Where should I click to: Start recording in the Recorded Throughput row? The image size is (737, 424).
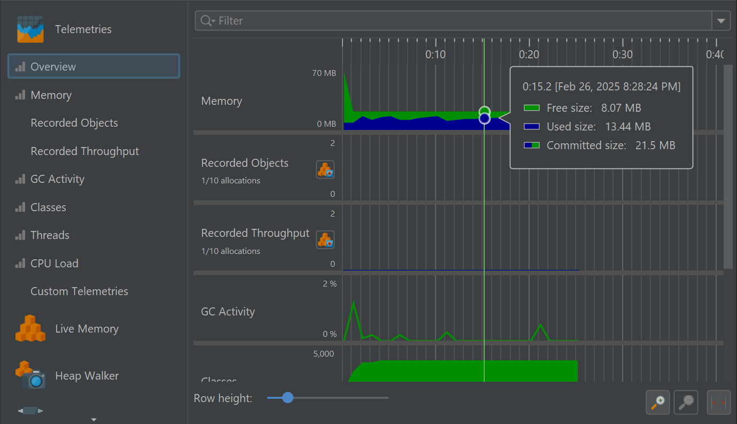pos(325,240)
